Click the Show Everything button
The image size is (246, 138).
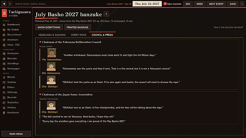pos(49,27)
